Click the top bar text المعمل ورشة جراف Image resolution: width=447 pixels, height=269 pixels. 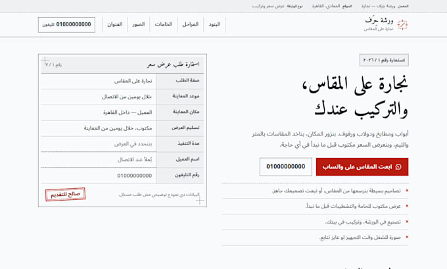coord(385,6)
